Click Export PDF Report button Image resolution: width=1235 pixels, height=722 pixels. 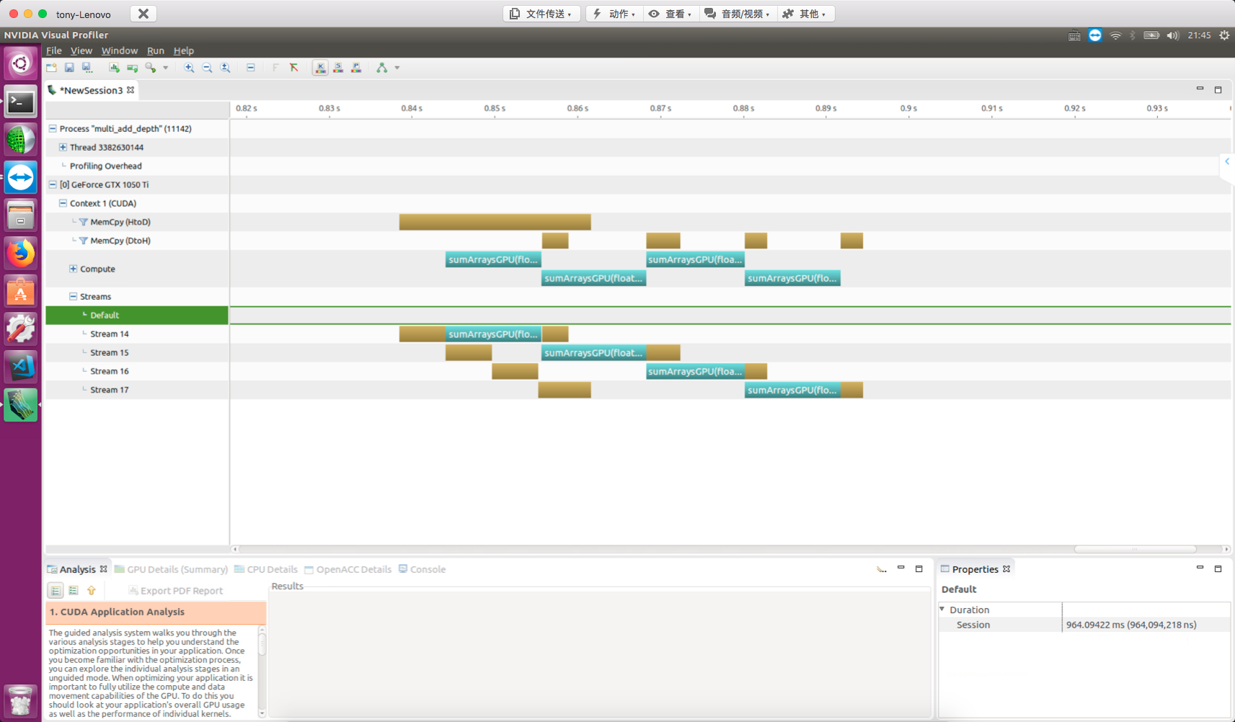(x=176, y=591)
